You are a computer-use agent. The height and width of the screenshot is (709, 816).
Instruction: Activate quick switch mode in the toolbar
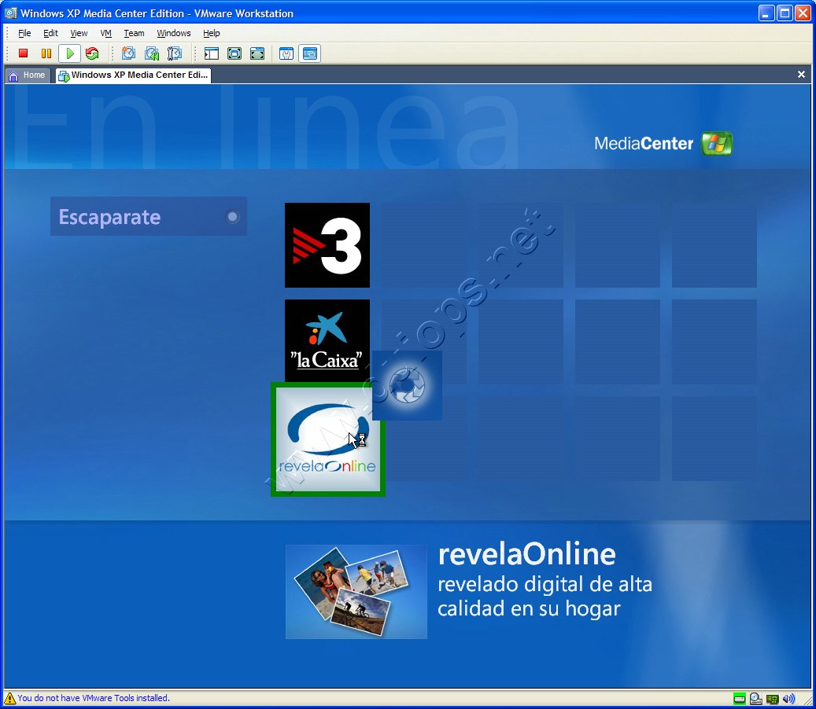click(x=257, y=53)
